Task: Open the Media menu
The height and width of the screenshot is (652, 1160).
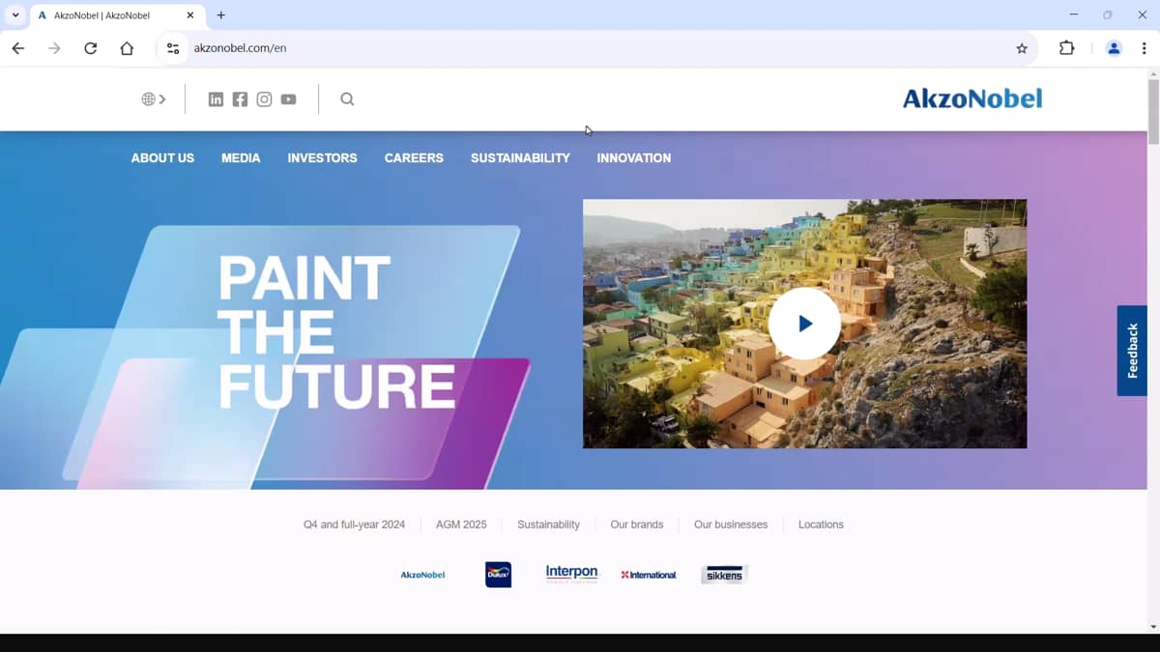Action: [x=241, y=157]
